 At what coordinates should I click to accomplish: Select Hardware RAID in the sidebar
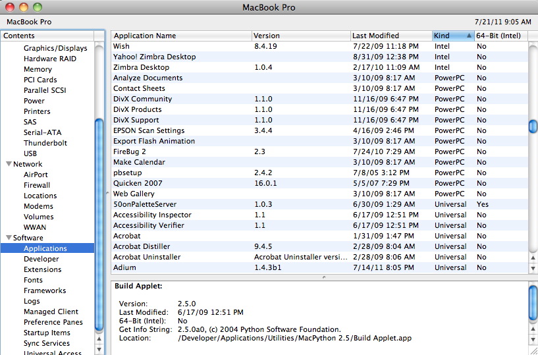click(50, 59)
